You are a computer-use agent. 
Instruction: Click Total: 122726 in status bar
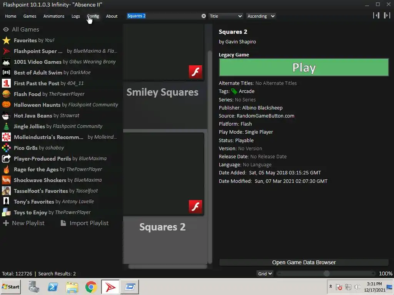[x=17, y=273]
